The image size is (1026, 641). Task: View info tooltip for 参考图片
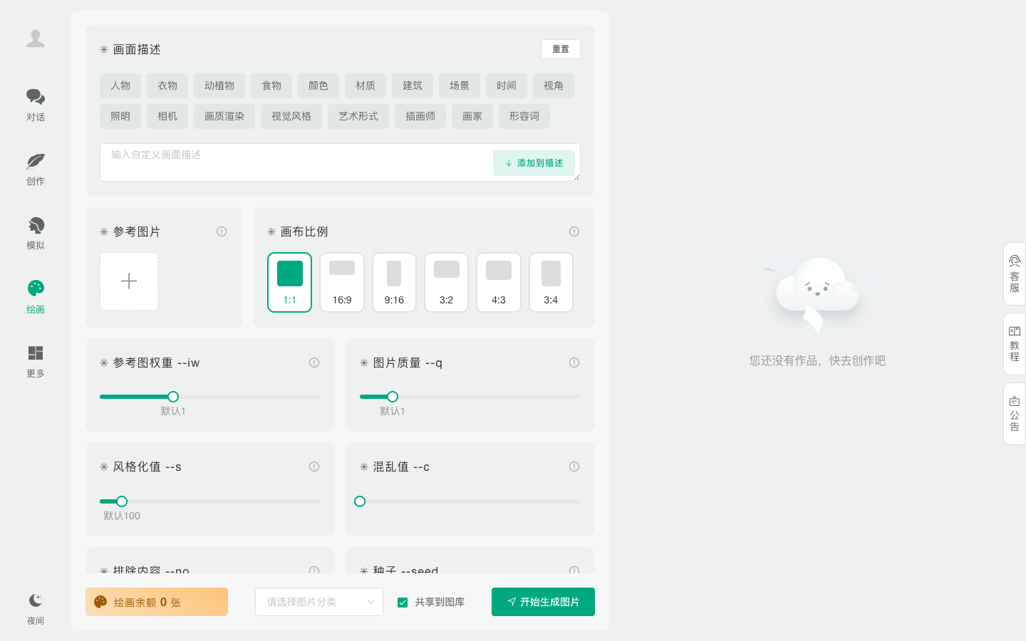(222, 231)
